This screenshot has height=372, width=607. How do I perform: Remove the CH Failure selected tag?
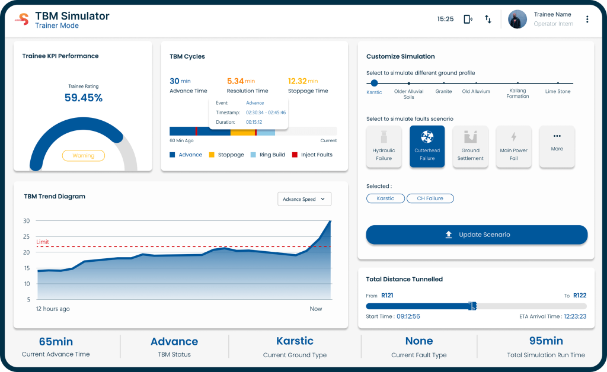[430, 198]
